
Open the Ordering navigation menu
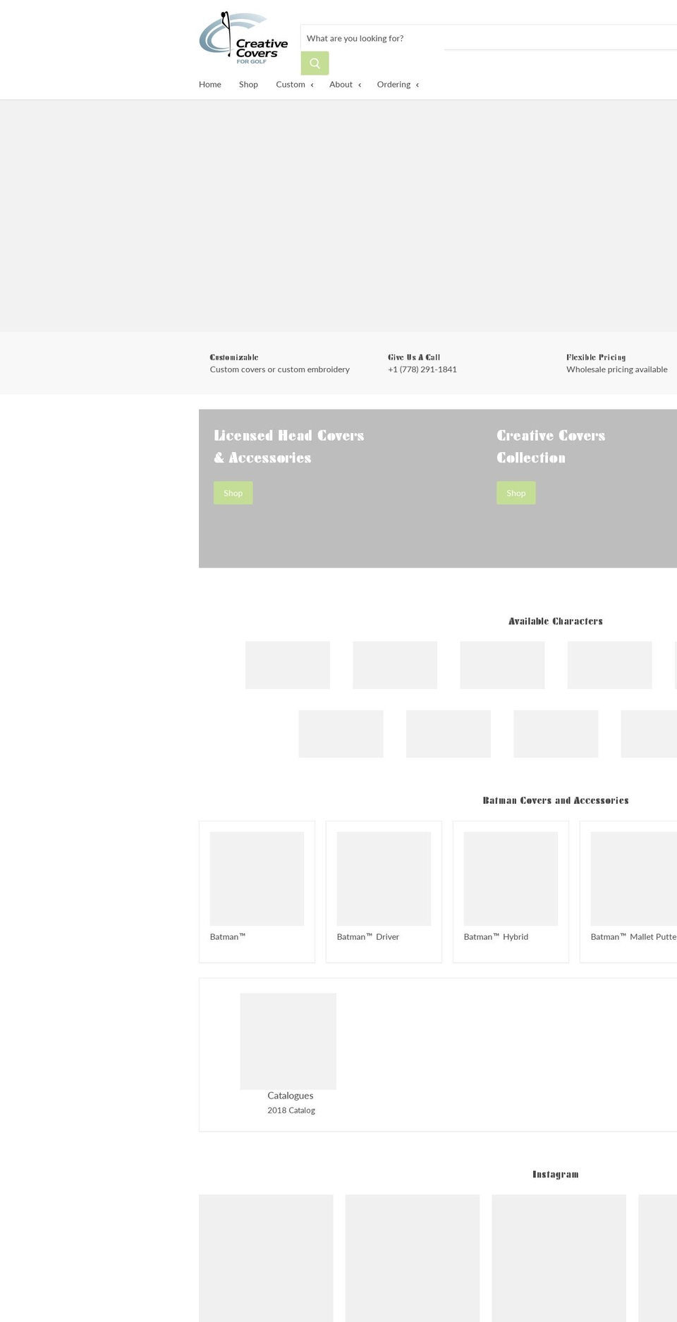click(394, 85)
